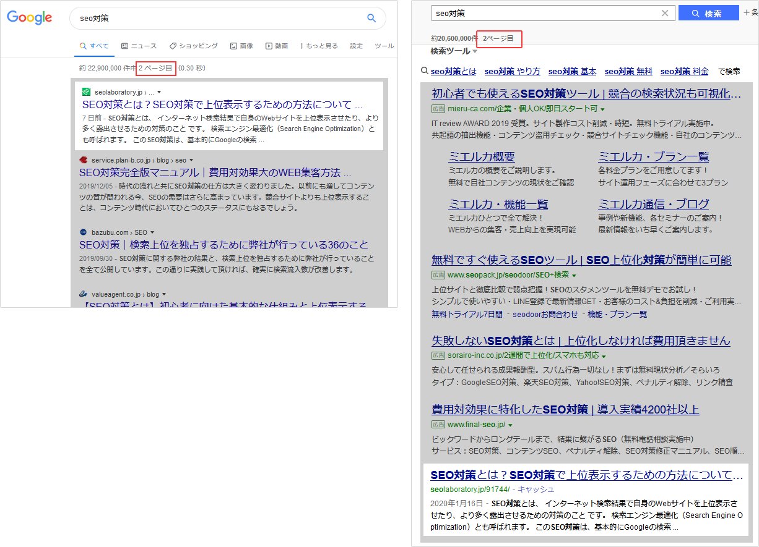The width and height of the screenshot is (759, 547).
Task: Click seolaboratory.jp favicon in Google results
Action: tap(86, 92)
